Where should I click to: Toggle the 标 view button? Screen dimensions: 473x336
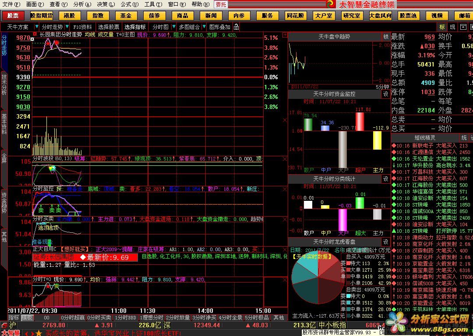point(442,27)
